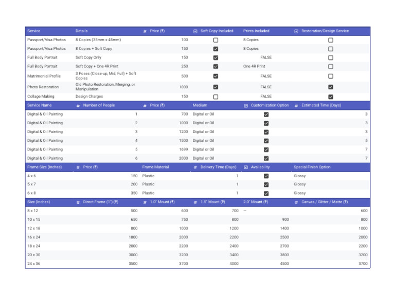Screen dimensions: 395x305
Task: Select the 18 x 24 size cell
Action: (x=49, y=246)
